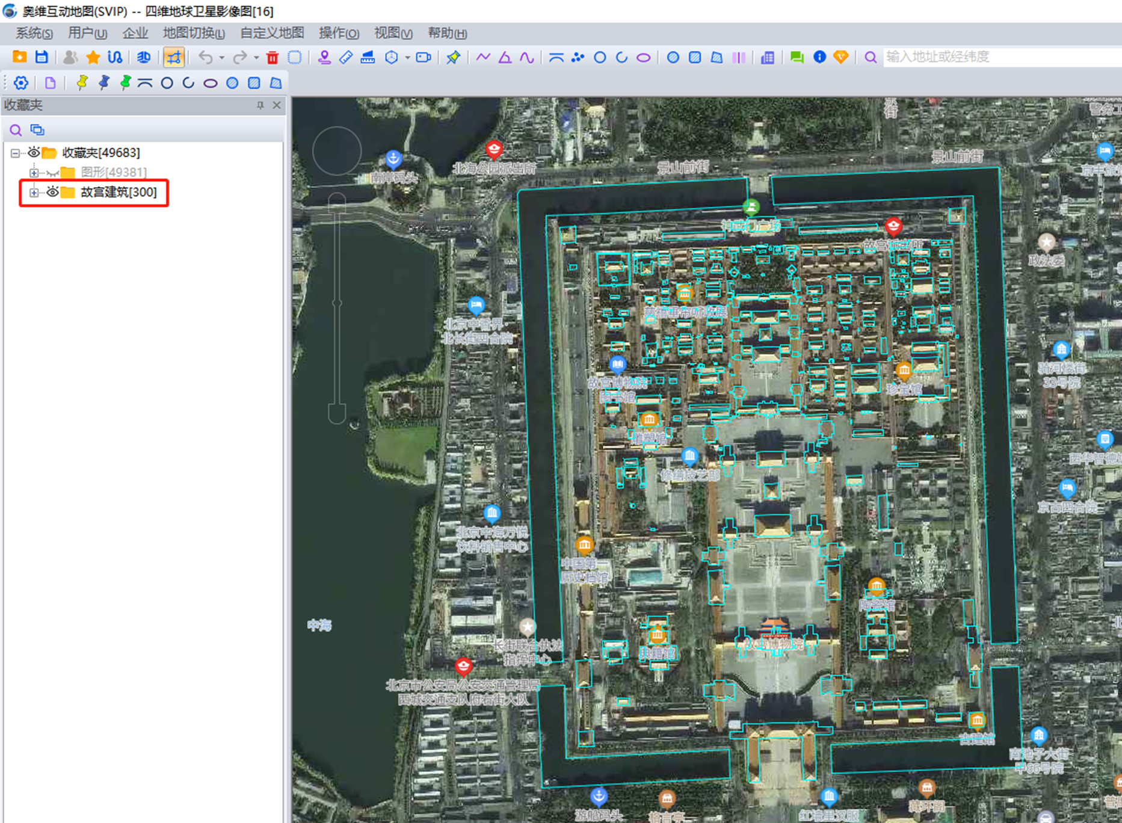Collapse the root 收藏夹[49683] node
The image size is (1122, 823).
click(x=15, y=153)
